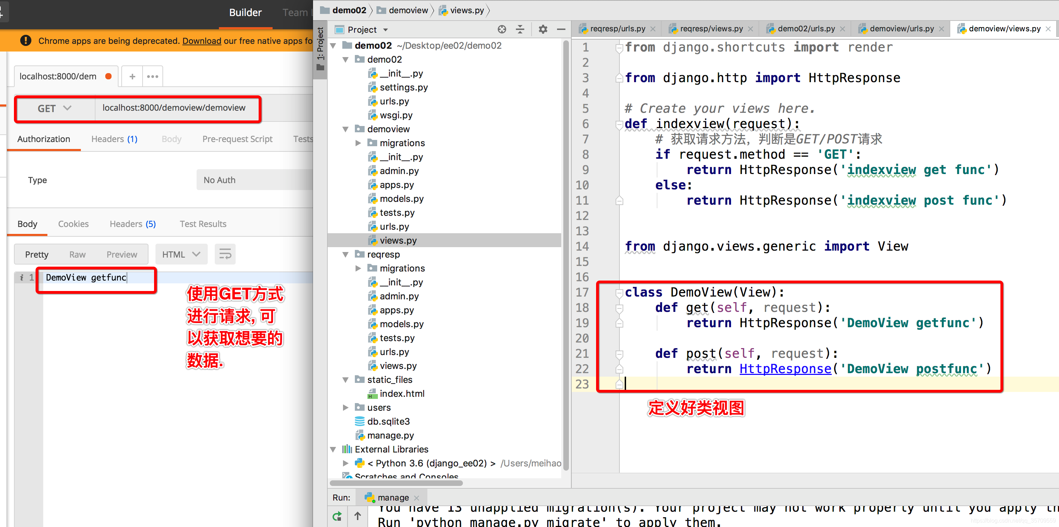1059x527 pixels.
Task: Open the HTML response format dropdown
Action: (x=181, y=254)
